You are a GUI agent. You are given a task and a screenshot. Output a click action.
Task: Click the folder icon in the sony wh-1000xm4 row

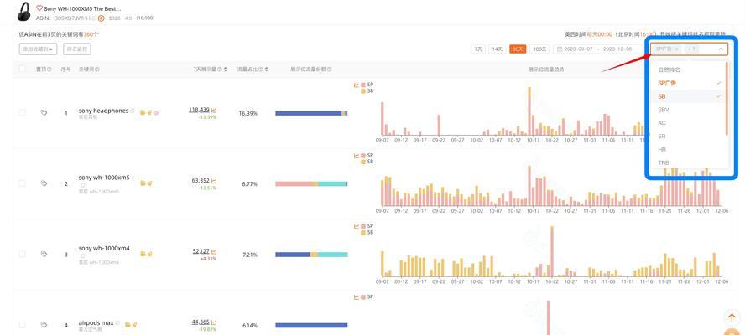143,254
